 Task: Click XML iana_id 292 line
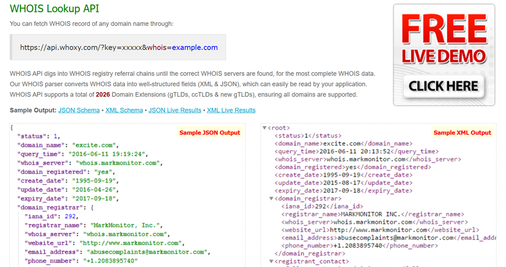(322, 206)
